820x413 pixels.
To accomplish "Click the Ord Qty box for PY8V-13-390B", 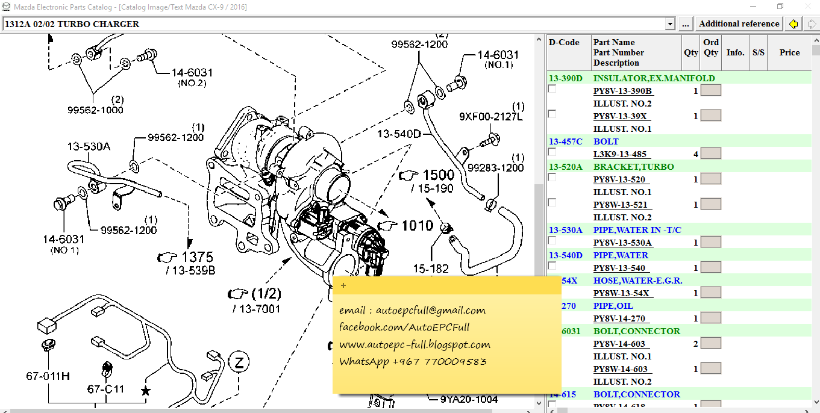I will (x=711, y=90).
